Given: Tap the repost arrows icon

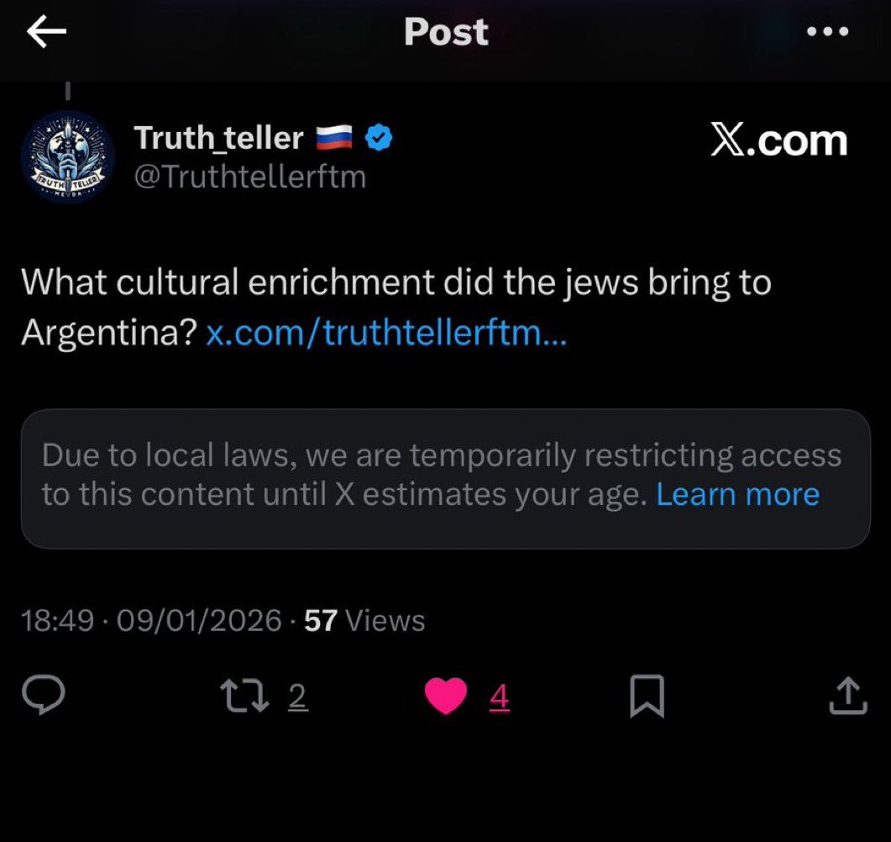Looking at the screenshot, I should [245, 696].
